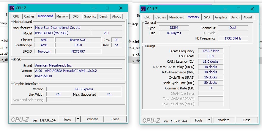Click NB Frequency value 1732.3 MHz
Viewport: 262px width, 131px height.
pyautogui.click(x=233, y=38)
